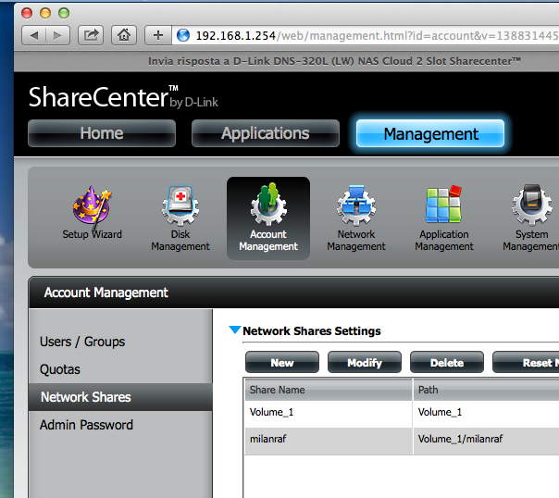This screenshot has height=498, width=559.
Task: Click the browser home icon
Action: 124,35
